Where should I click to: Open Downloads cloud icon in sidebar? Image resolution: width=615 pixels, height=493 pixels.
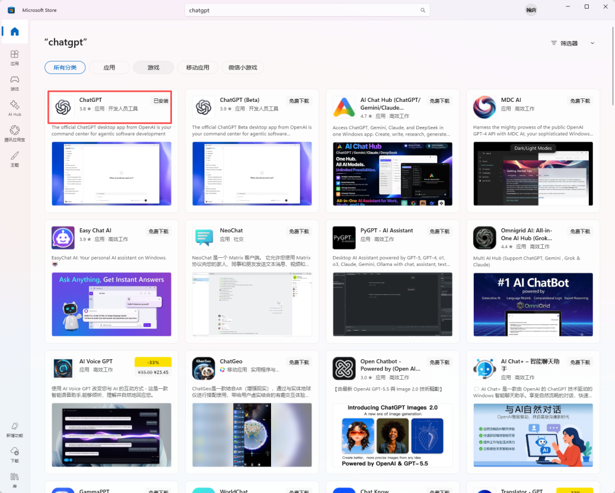[x=14, y=454]
